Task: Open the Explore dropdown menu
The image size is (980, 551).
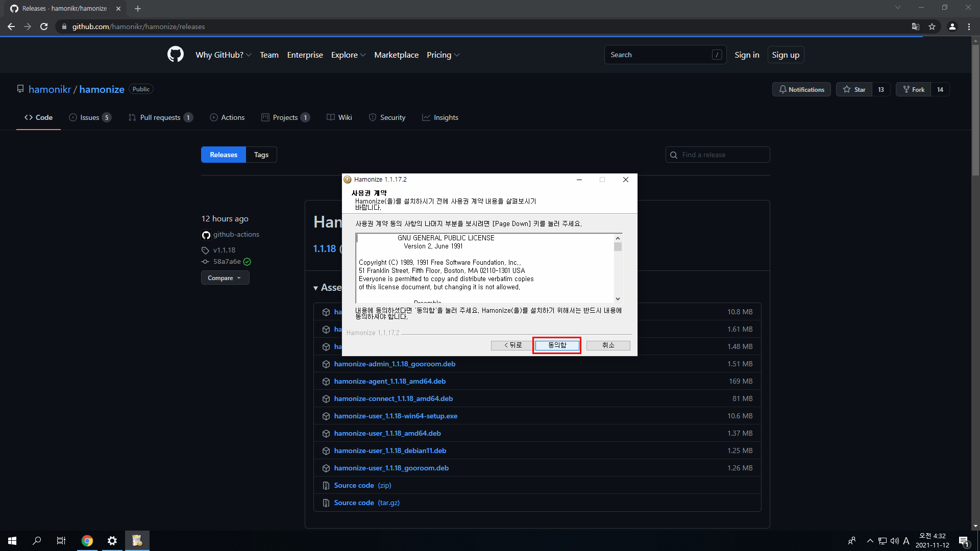Action: pos(348,55)
